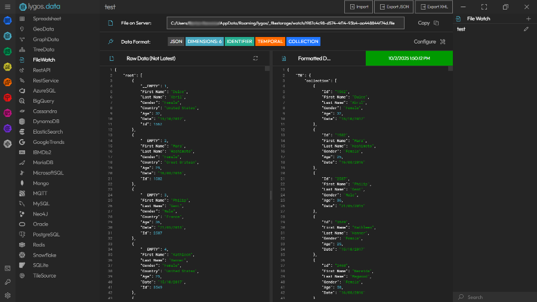The height and width of the screenshot is (302, 537).
Task: Click the Redis icon
Action: 22,245
